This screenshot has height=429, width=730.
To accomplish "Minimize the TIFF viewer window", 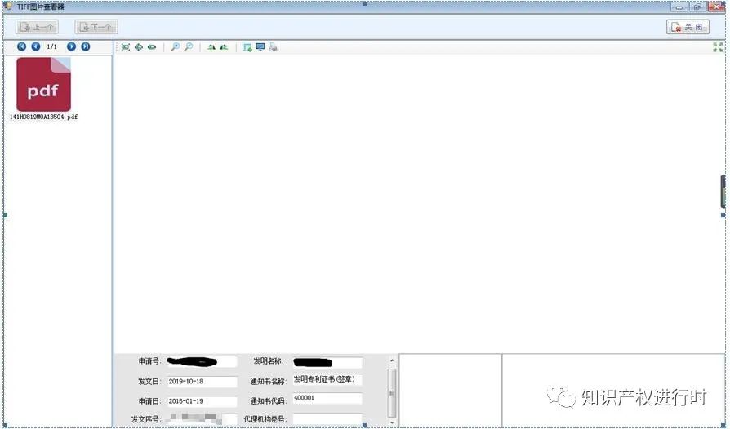I will point(679,7).
